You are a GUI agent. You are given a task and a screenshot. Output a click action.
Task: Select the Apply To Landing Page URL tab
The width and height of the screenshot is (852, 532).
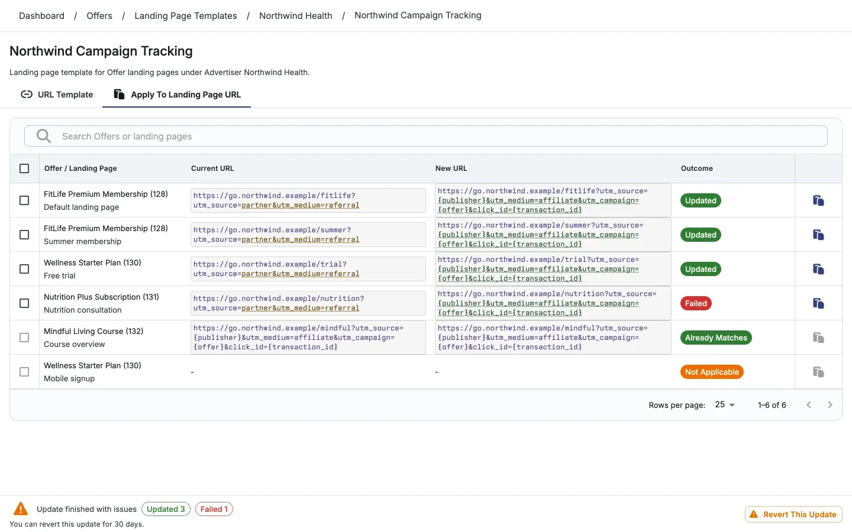pyautogui.click(x=177, y=95)
